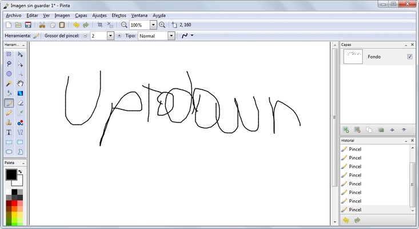Minimize the Capas panel
The image size is (419, 229).
[406, 45]
